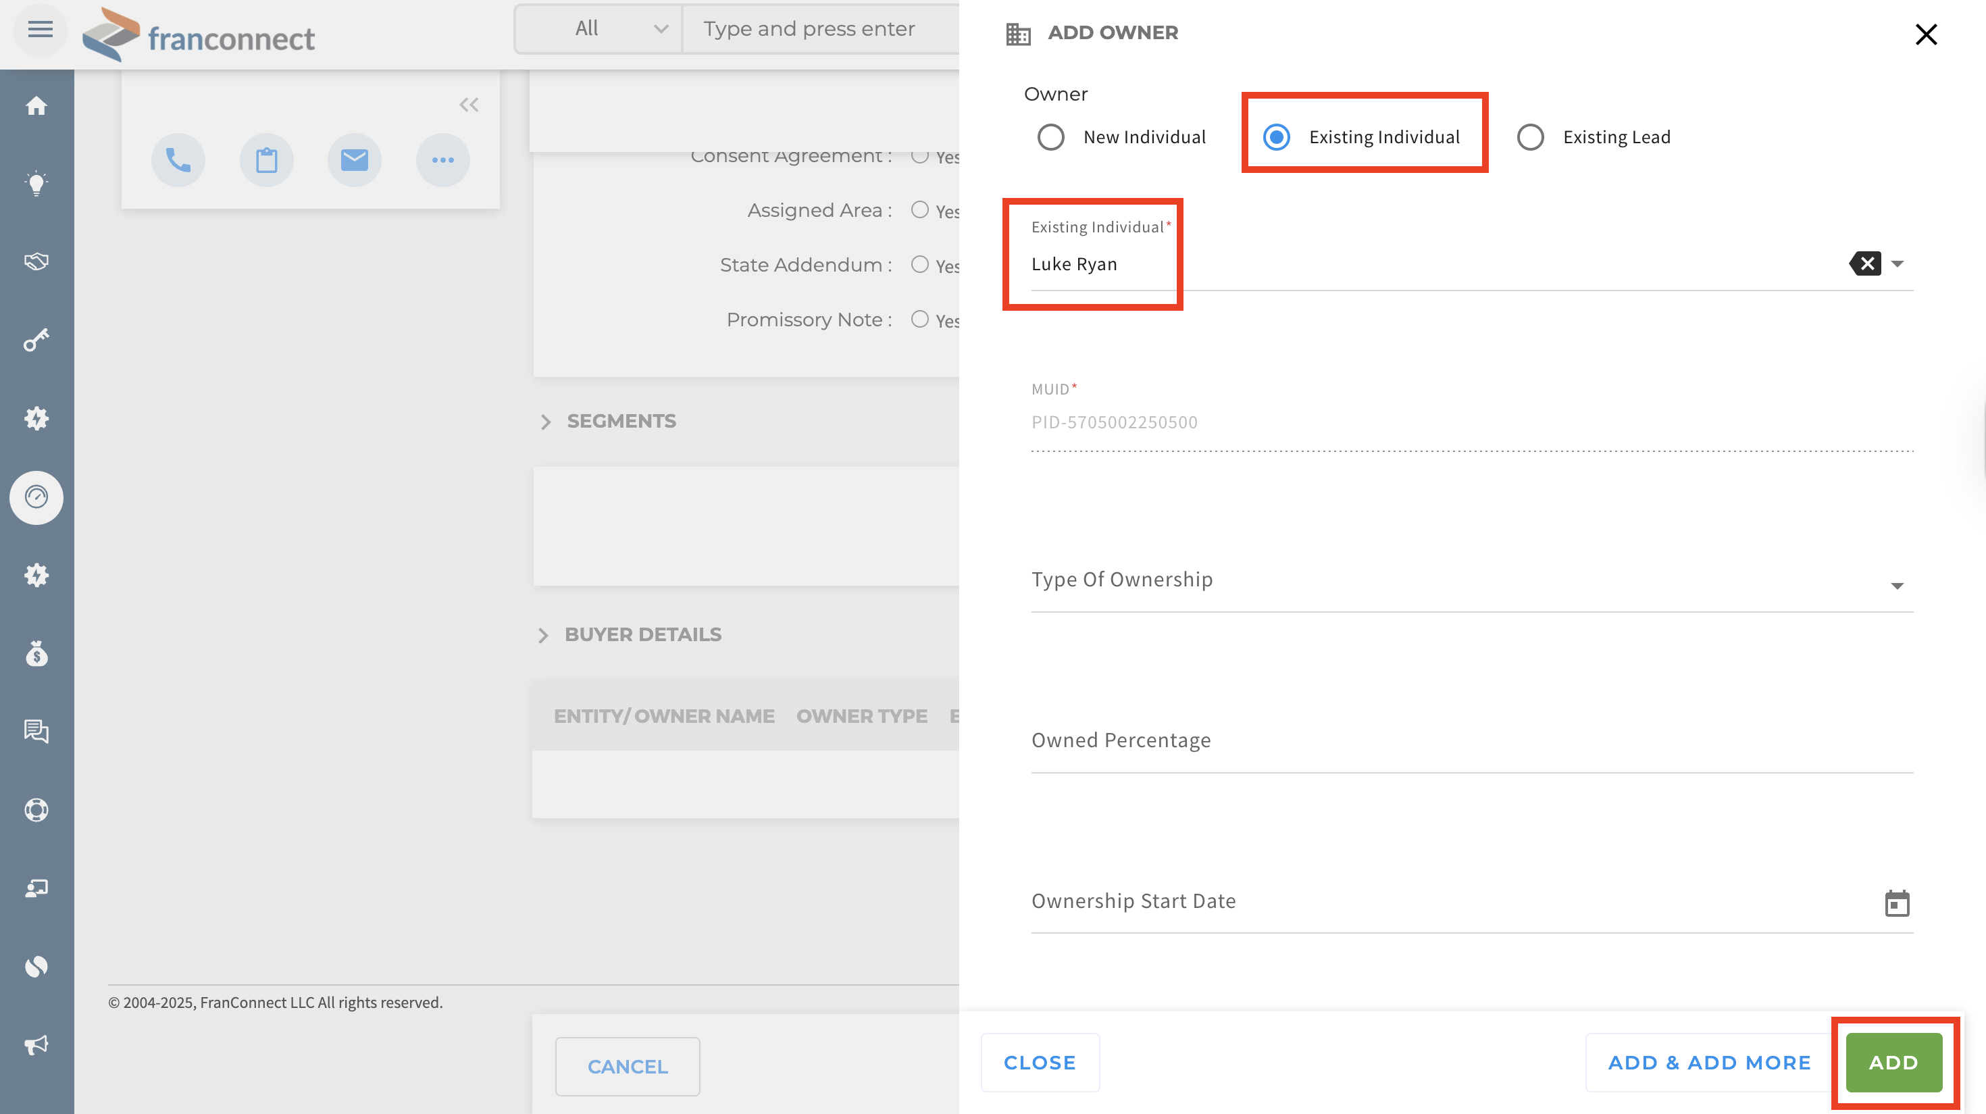Open the more actions ellipsis icon
This screenshot has width=1986, height=1114.
pyautogui.click(x=442, y=160)
